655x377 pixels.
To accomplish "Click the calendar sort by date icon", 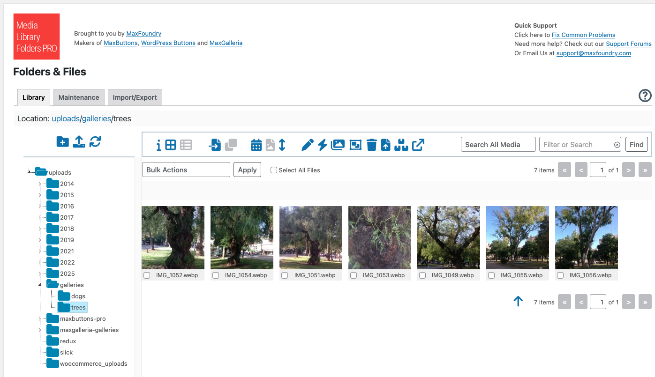I will coord(256,145).
